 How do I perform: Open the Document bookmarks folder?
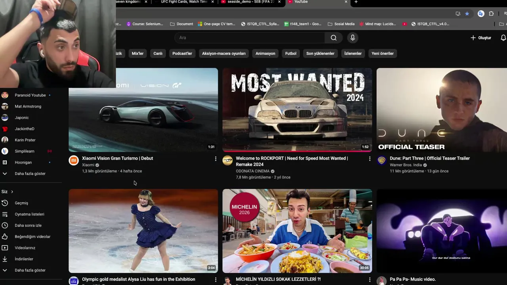click(x=181, y=24)
